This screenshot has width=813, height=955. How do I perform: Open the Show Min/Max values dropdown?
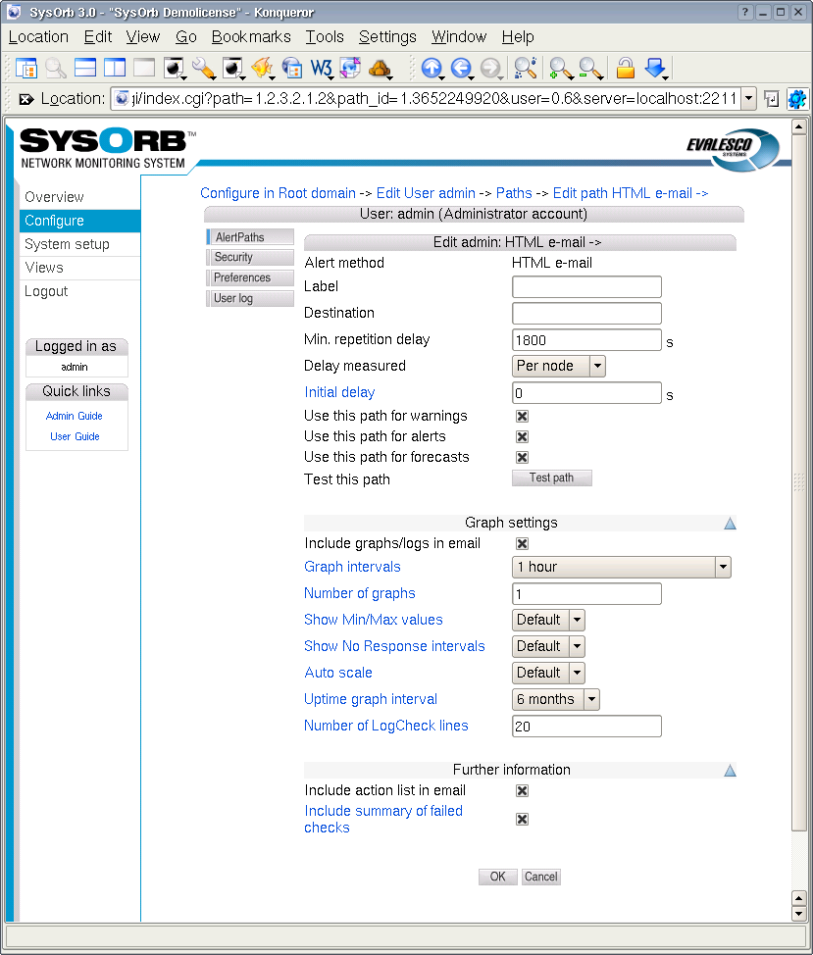coord(548,620)
